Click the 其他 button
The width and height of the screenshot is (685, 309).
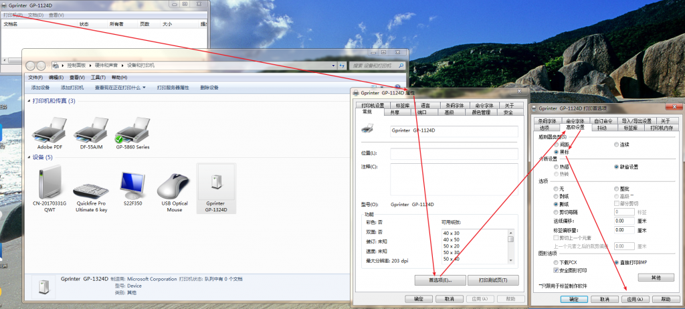click(656, 278)
